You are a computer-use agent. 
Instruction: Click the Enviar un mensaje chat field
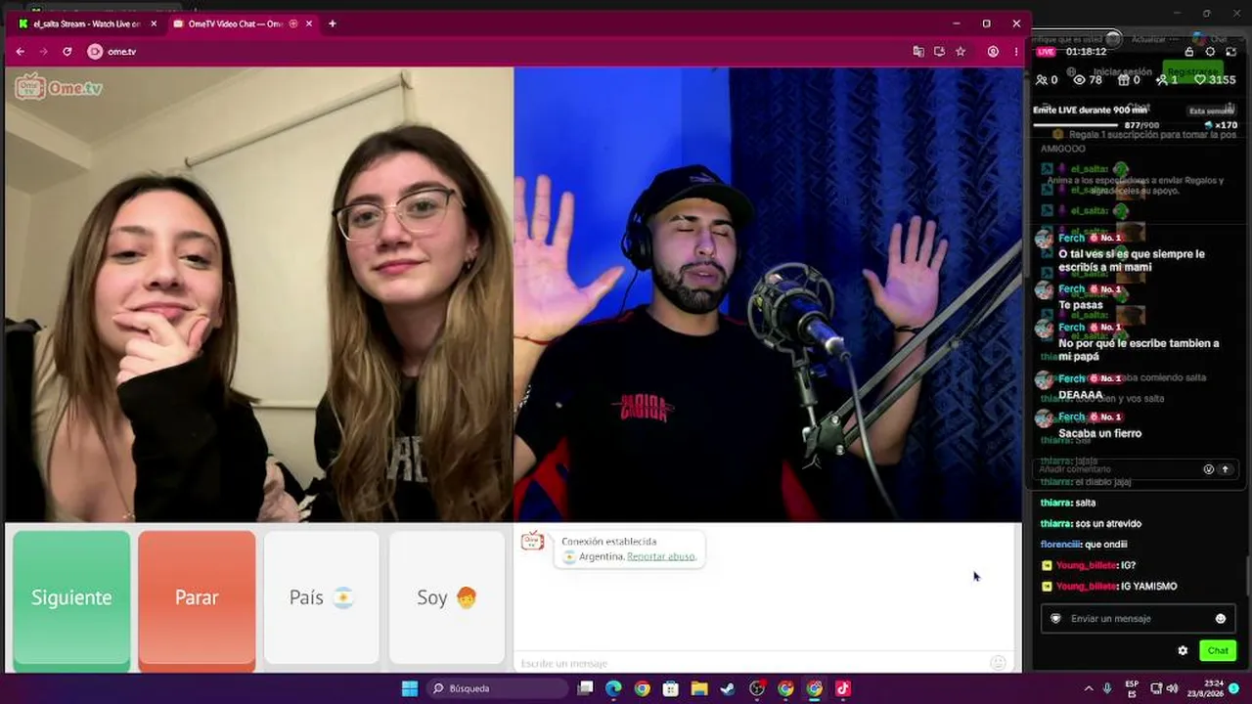(x=1138, y=619)
